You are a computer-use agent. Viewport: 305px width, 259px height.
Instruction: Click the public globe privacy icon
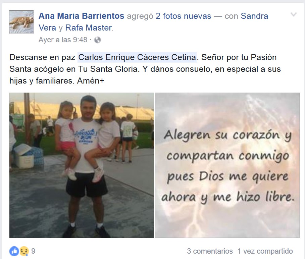click(97, 40)
